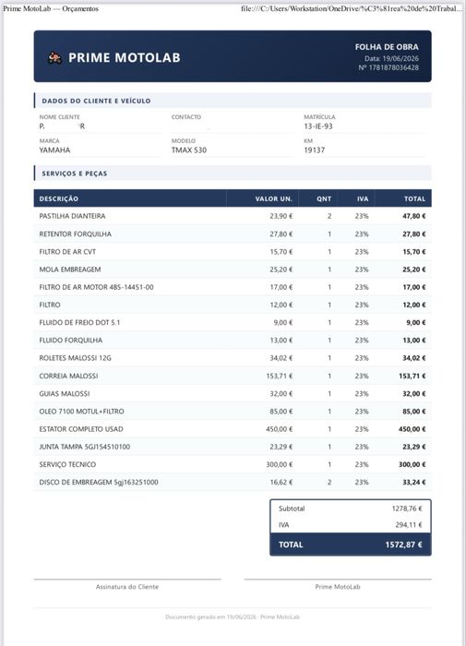Click the QNT column header
466x646 pixels.
(x=324, y=198)
